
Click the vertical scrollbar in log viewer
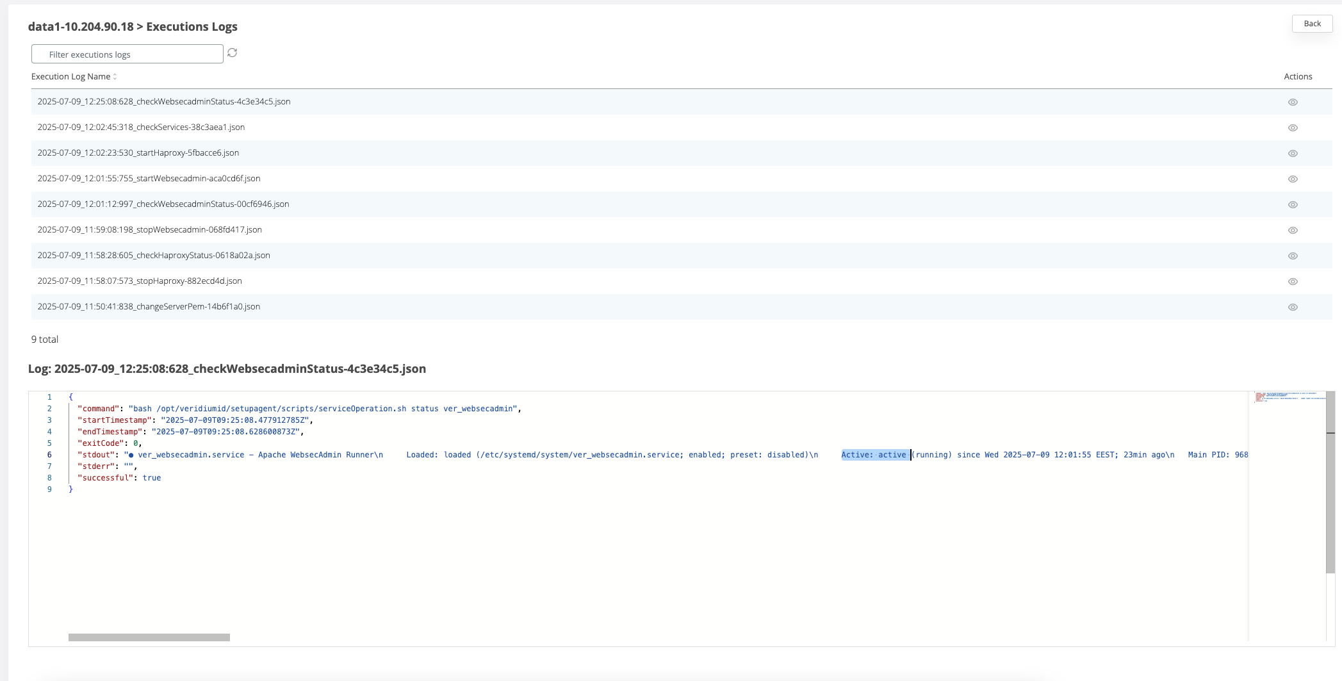1330,480
